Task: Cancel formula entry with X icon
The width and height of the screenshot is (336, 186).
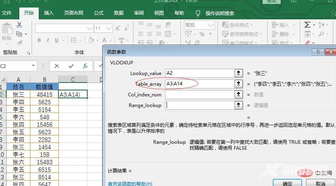Action: (x=57, y=66)
